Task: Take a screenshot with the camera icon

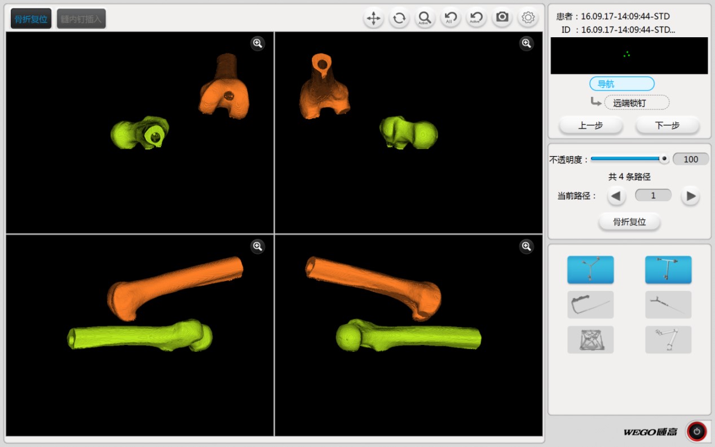Action: [502, 18]
